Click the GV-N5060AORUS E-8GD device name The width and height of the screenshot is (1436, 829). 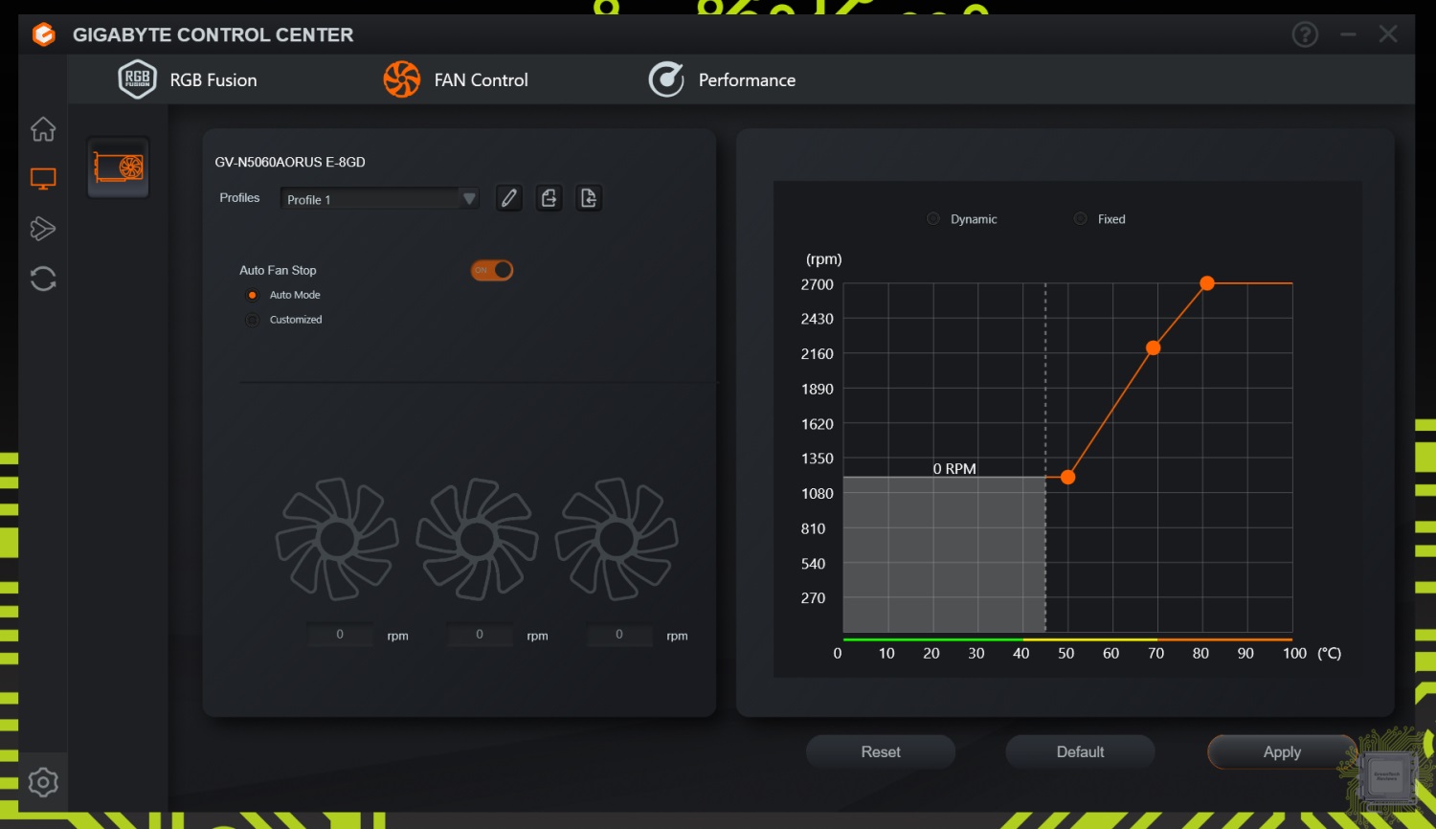pyautogui.click(x=290, y=162)
